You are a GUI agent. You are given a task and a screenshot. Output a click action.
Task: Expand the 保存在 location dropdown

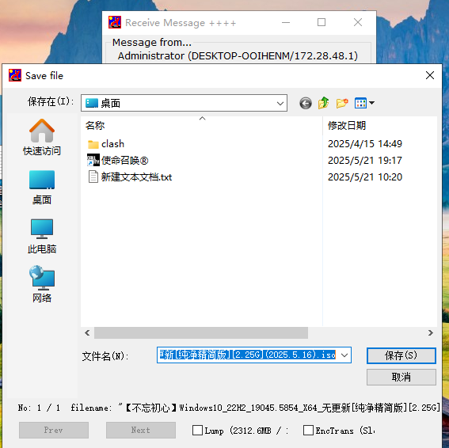click(185, 103)
